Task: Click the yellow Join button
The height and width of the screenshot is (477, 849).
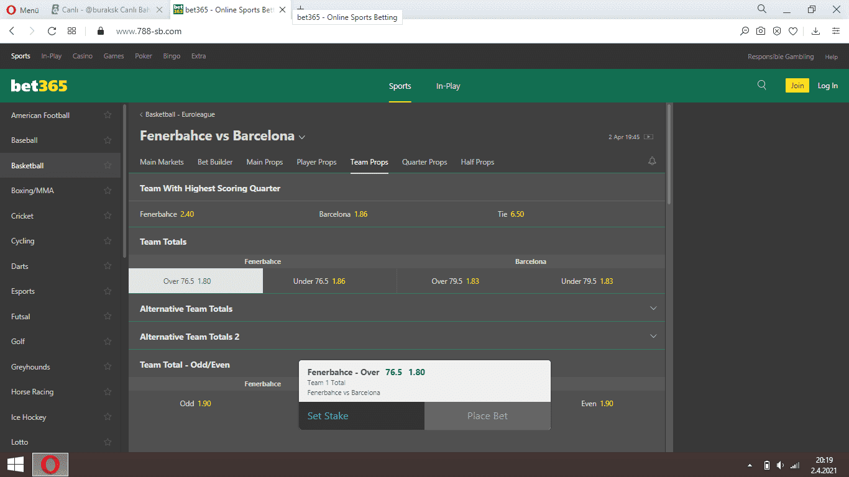Action: click(797, 86)
